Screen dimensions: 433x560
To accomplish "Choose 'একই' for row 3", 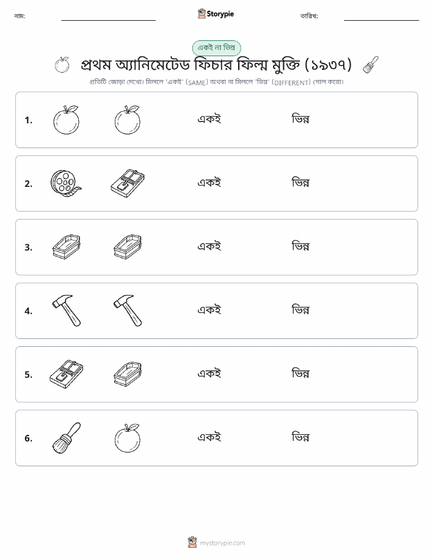I will [x=209, y=247].
